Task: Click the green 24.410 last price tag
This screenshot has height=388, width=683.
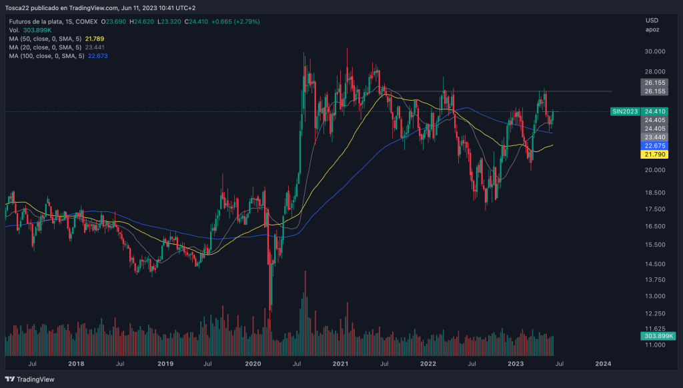Action: tap(654, 111)
